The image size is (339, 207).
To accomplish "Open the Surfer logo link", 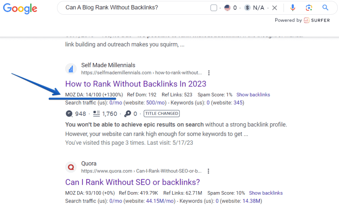I will (317, 20).
